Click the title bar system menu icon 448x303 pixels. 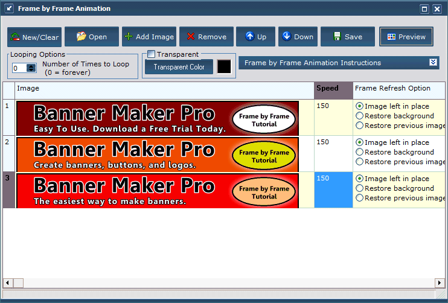(x=9, y=8)
